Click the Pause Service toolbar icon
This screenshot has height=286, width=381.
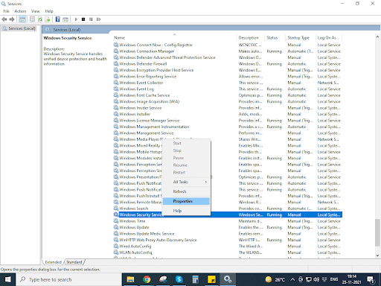91,19
